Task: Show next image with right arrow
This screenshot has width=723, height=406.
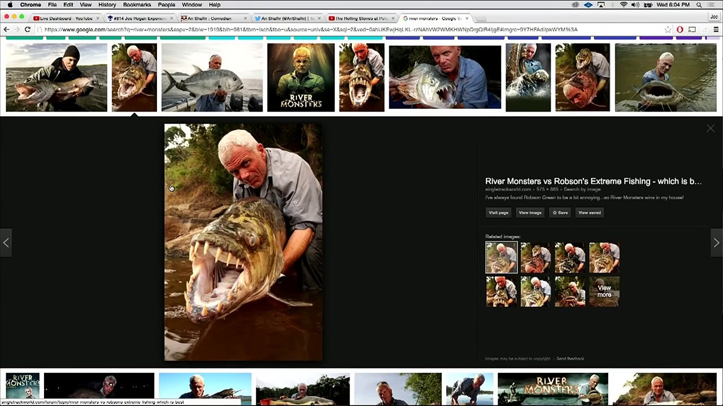Action: (716, 242)
